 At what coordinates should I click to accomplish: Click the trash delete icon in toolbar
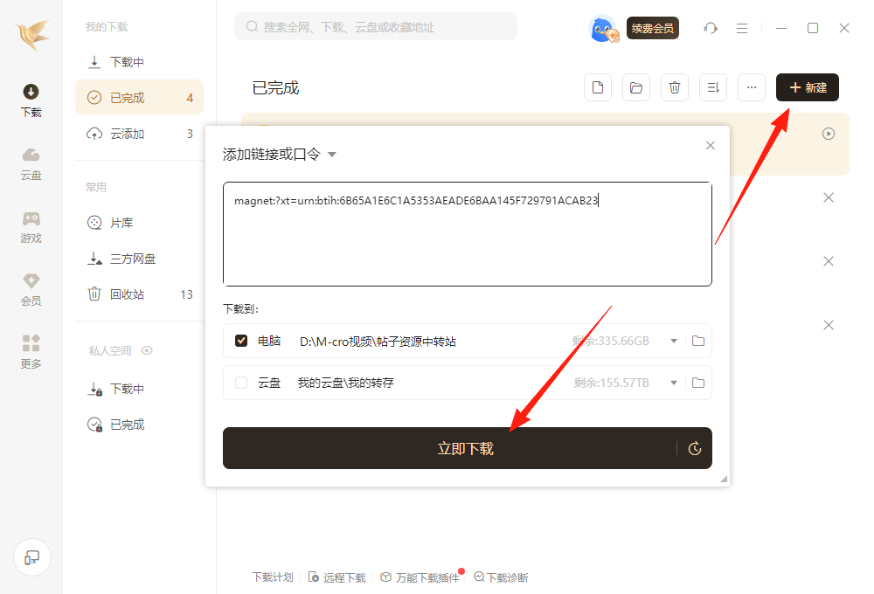[x=674, y=87]
